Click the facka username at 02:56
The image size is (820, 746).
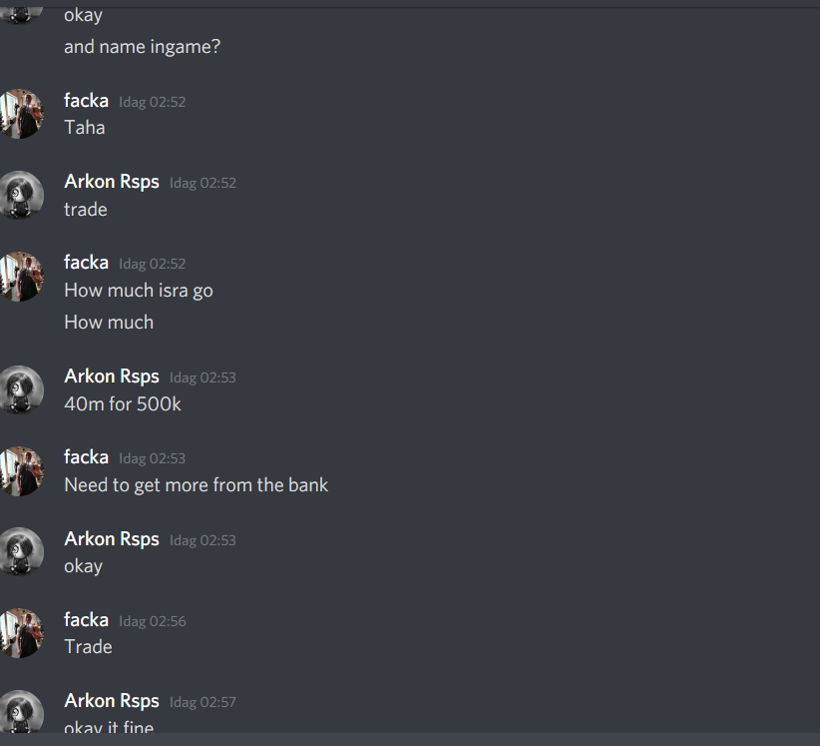[86, 620]
